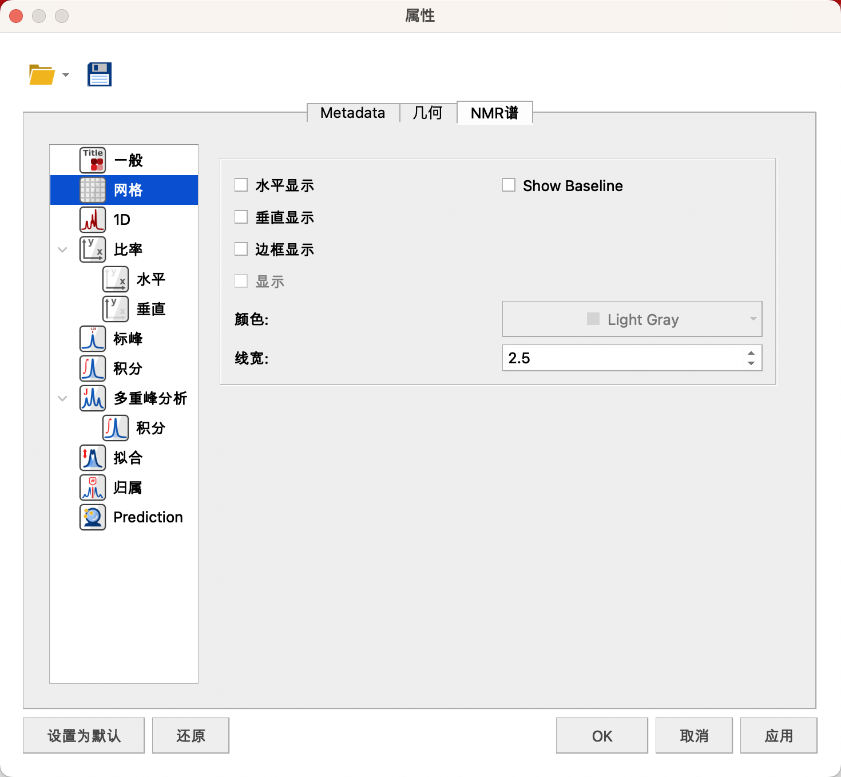Select the 多重峰分析 multiplet icon
The width and height of the screenshot is (841, 777).
point(93,398)
